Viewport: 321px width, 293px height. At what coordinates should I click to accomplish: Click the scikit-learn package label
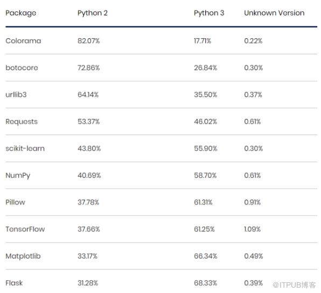click(25, 148)
